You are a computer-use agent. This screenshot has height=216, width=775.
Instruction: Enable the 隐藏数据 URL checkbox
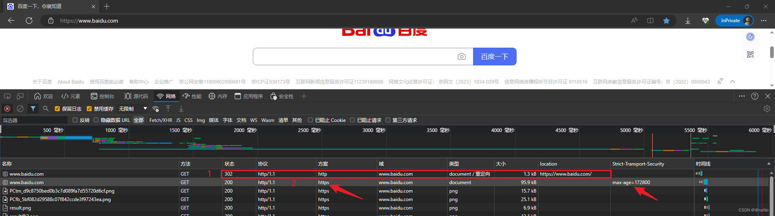96,120
